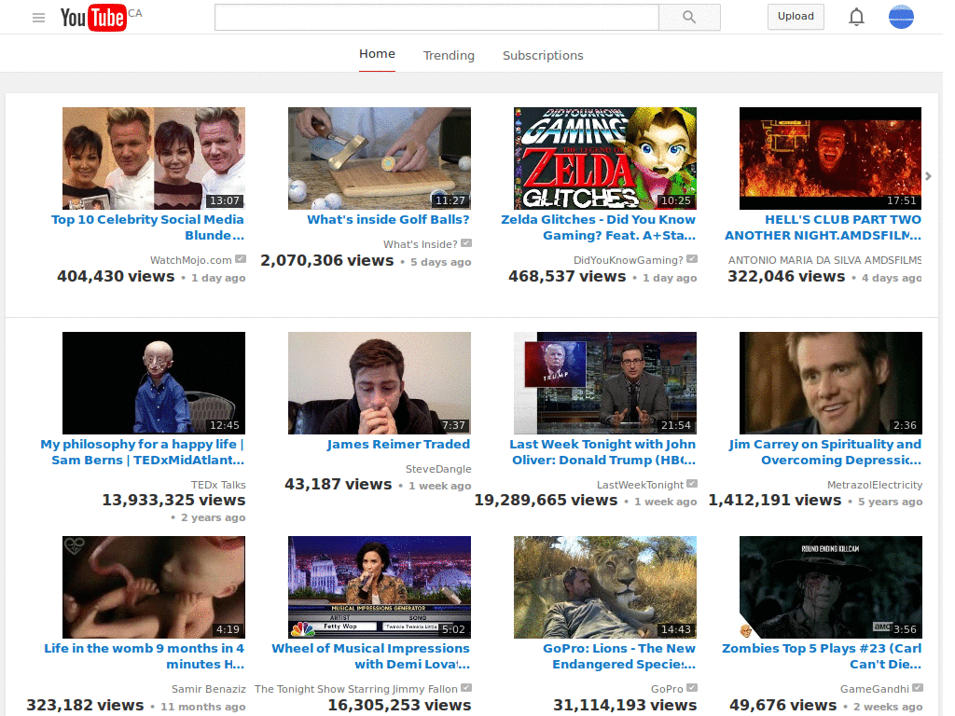This screenshot has height=716, width=955.
Task: Click the Last Week Tonight with John Oliver title
Action: pyautogui.click(x=603, y=452)
